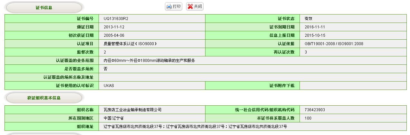Click the 打印 (Print) button

coord(173,6)
